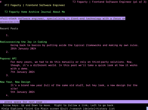Open the Home navigation link
The width and height of the screenshot is (148, 110).
click(24, 12)
